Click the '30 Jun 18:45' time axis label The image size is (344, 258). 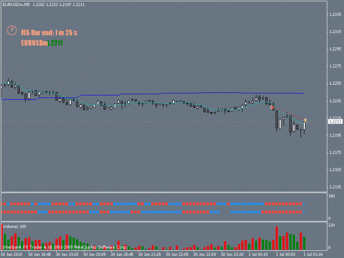coord(40,254)
